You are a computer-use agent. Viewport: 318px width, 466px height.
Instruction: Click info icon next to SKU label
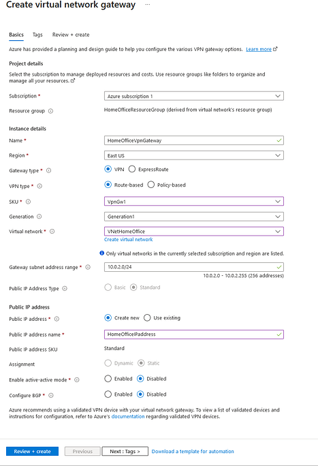pyautogui.click(x=28, y=202)
